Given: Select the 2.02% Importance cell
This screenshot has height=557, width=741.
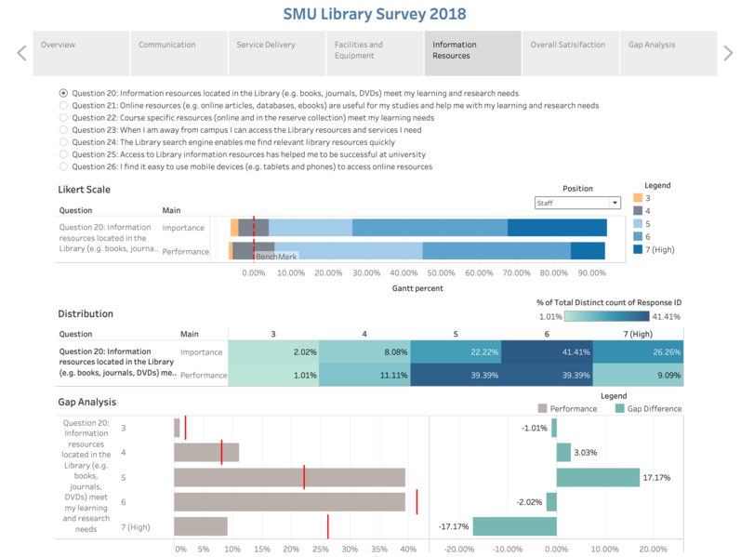Looking at the screenshot, I should (x=273, y=352).
